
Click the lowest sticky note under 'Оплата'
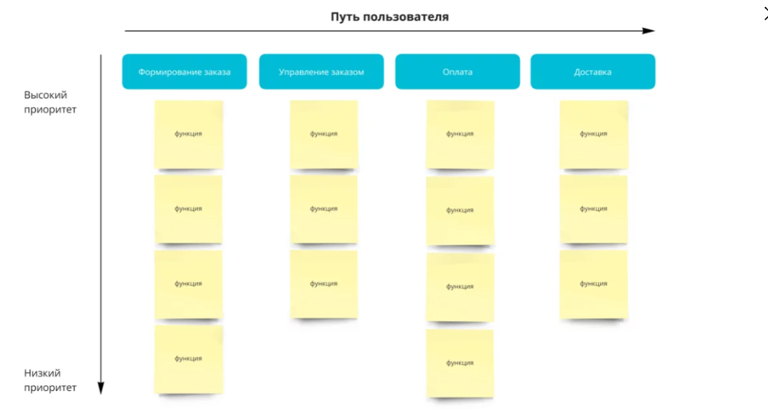click(460, 363)
